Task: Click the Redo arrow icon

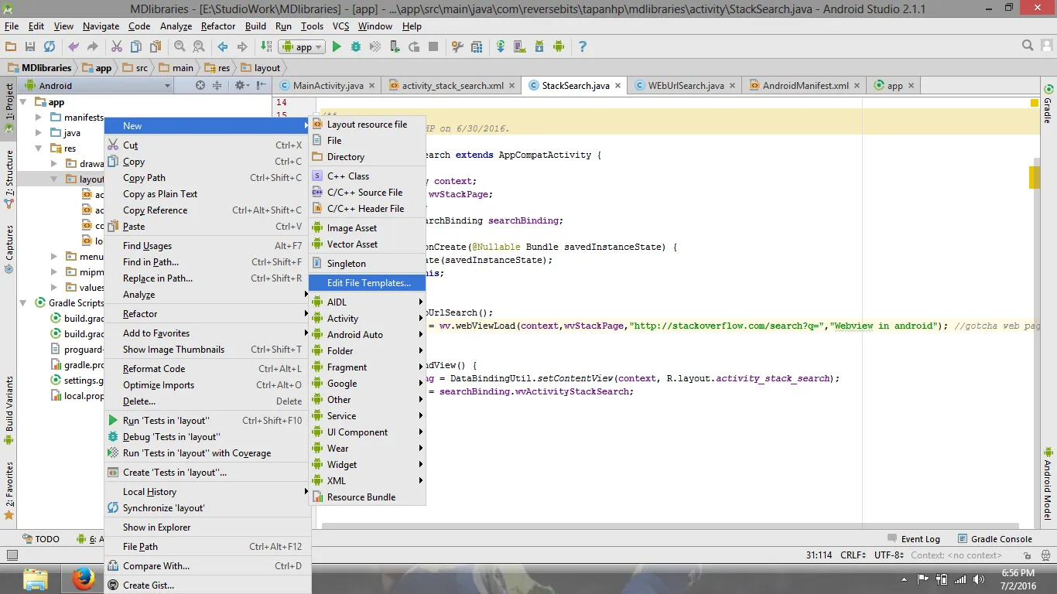Action: (92, 47)
